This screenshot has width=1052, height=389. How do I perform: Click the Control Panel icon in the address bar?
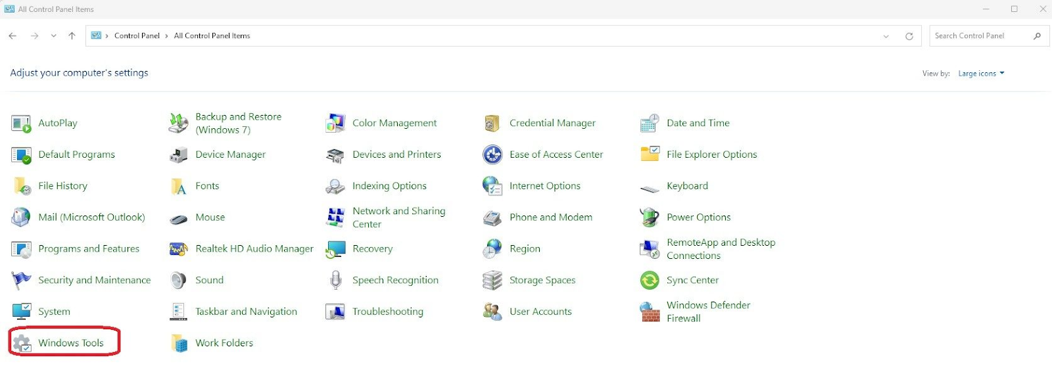click(x=96, y=36)
